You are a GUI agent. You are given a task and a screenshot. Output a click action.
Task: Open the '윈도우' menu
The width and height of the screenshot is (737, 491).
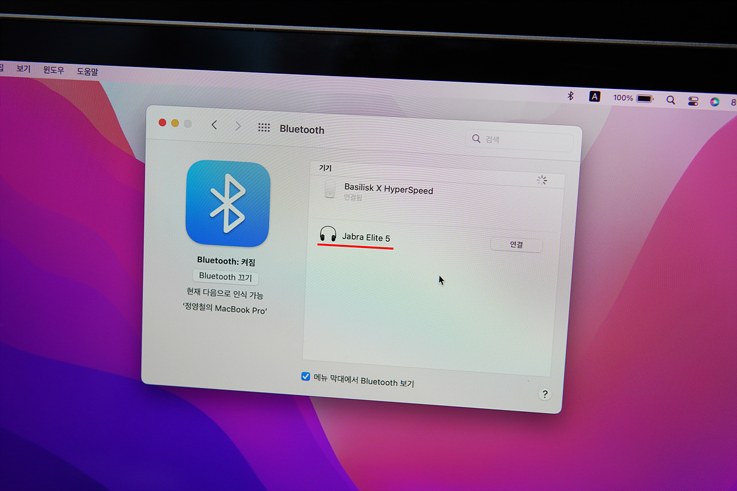coord(53,70)
